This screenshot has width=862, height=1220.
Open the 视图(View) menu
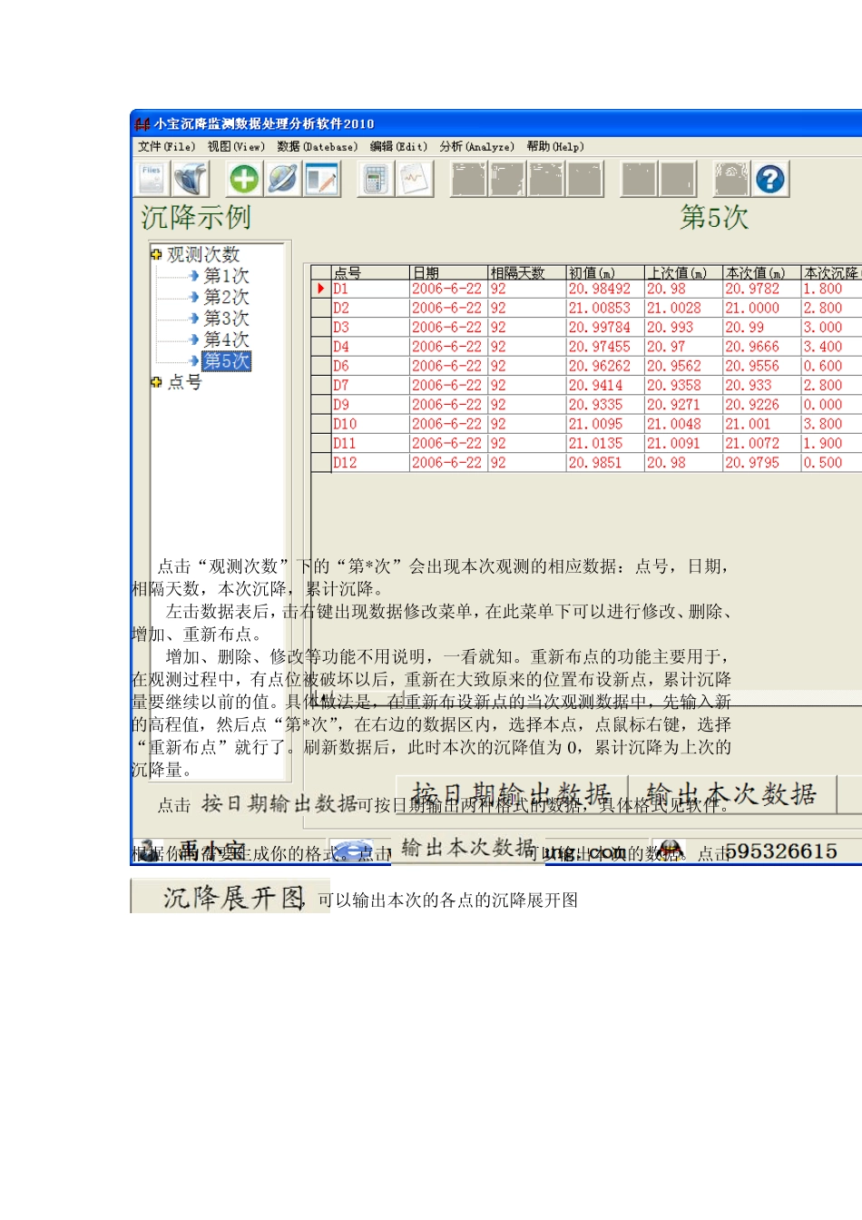coord(236,146)
